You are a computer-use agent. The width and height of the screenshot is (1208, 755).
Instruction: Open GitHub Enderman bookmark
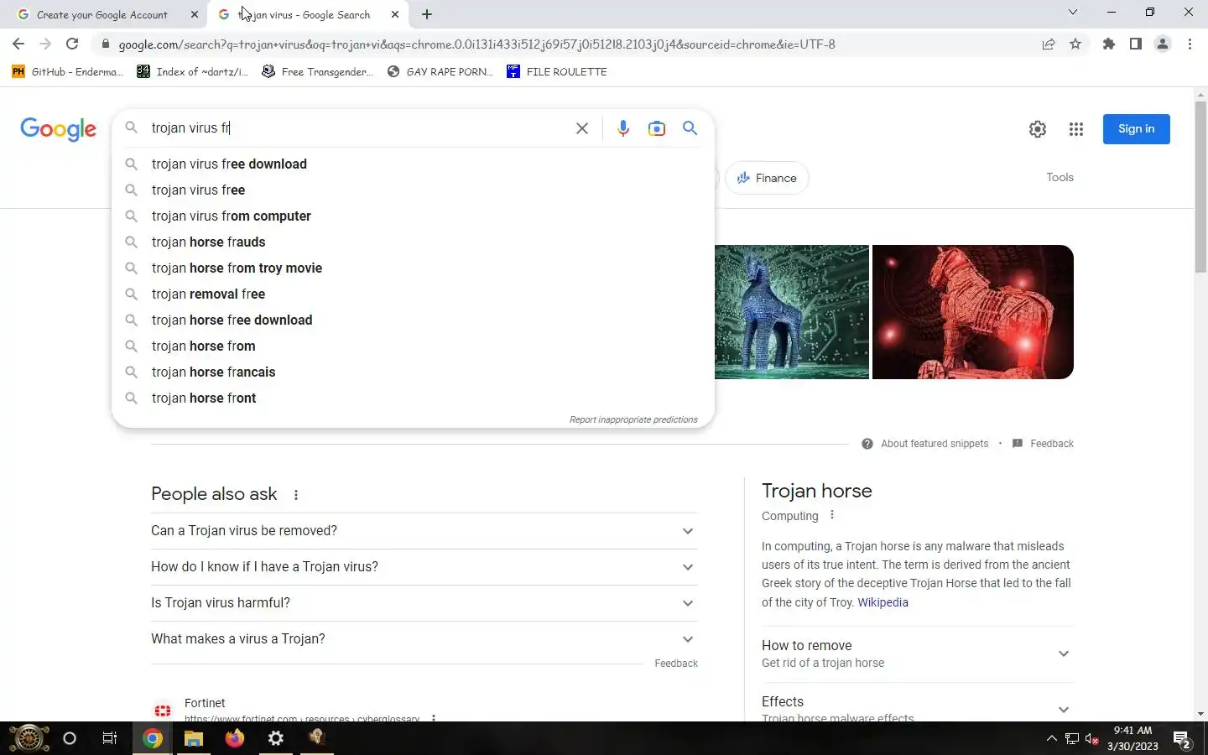tap(67, 72)
